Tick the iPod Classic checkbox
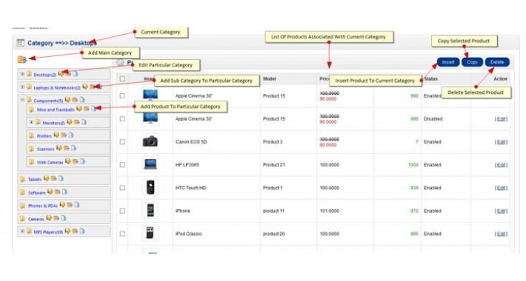The height and width of the screenshot is (281, 526). [x=122, y=234]
